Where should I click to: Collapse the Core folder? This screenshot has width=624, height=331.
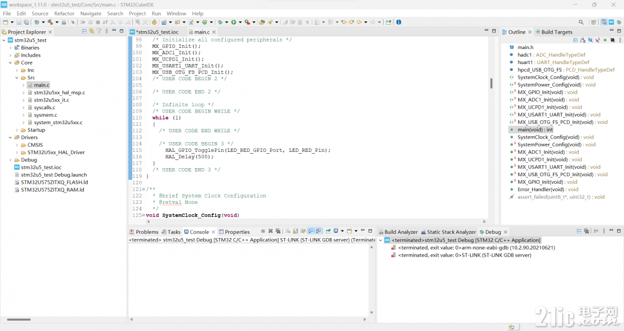click(11, 63)
